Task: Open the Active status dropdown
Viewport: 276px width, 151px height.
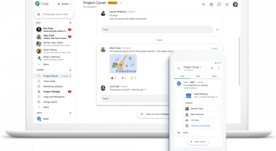Action: 65,4
